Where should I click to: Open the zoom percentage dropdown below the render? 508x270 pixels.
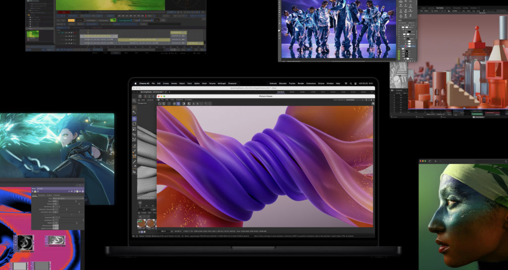pyautogui.click(x=164, y=231)
